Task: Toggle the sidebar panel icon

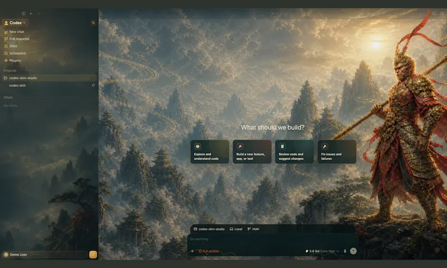Action: (x=23, y=13)
